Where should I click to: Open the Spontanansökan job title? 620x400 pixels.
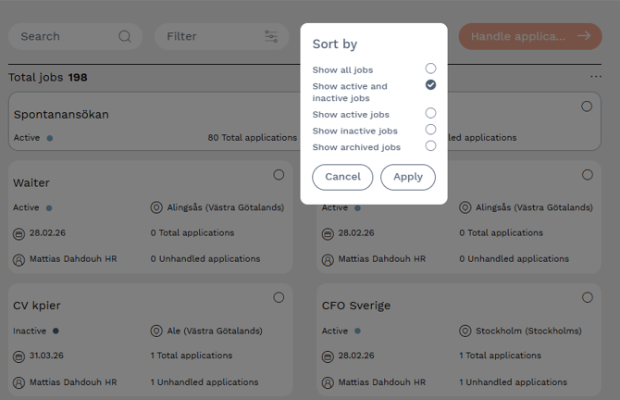pyautogui.click(x=61, y=114)
